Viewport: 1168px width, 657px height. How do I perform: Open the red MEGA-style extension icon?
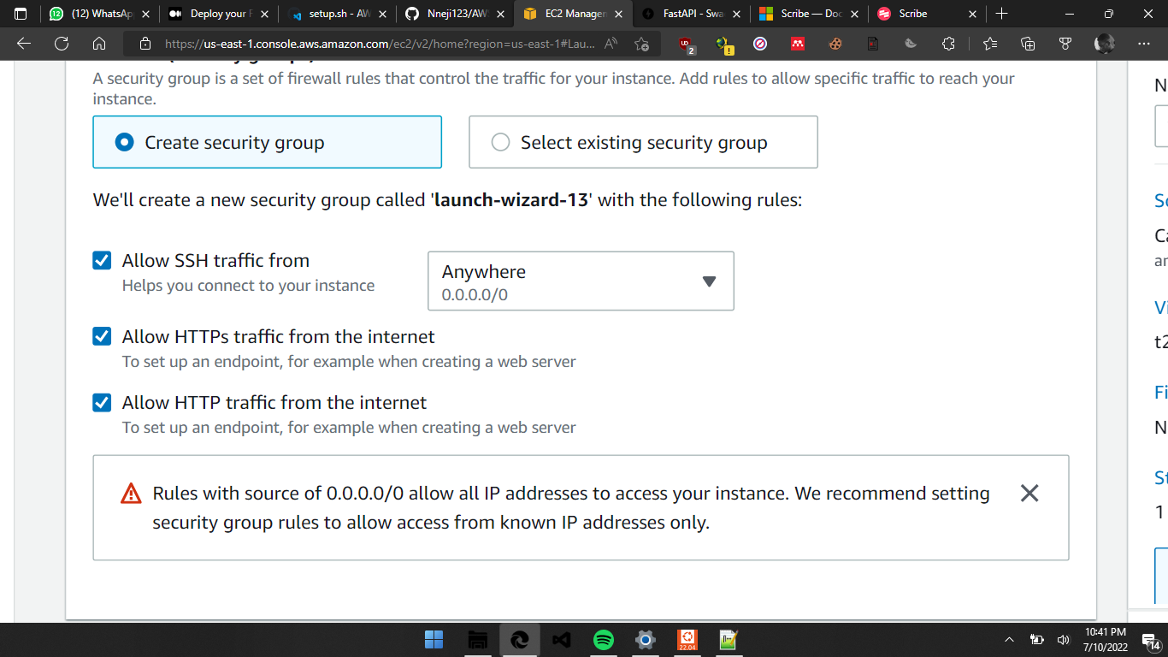[x=798, y=44]
